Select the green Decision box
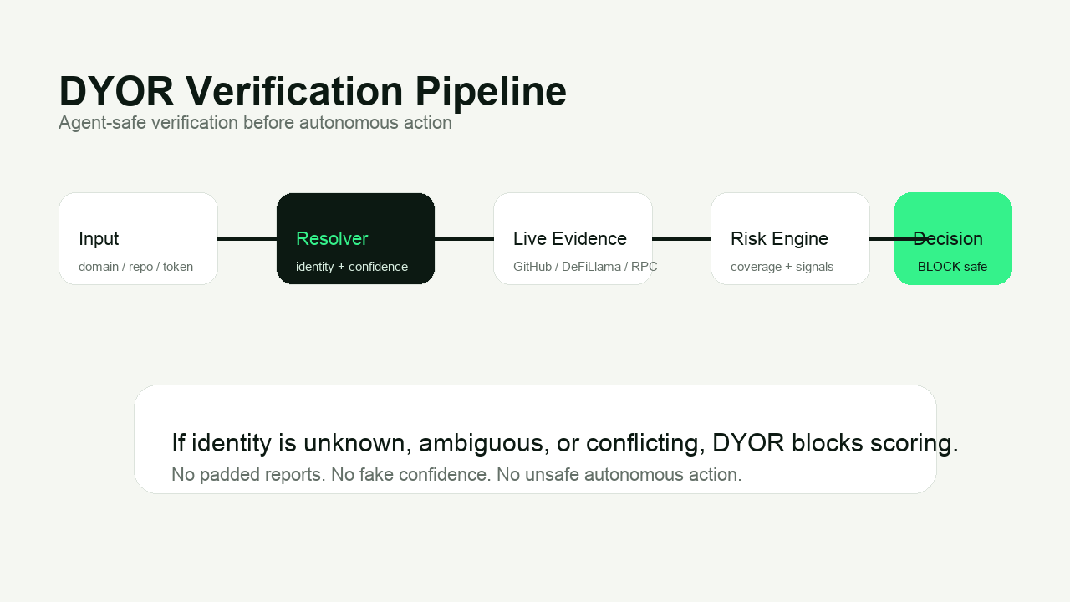 [x=953, y=238]
